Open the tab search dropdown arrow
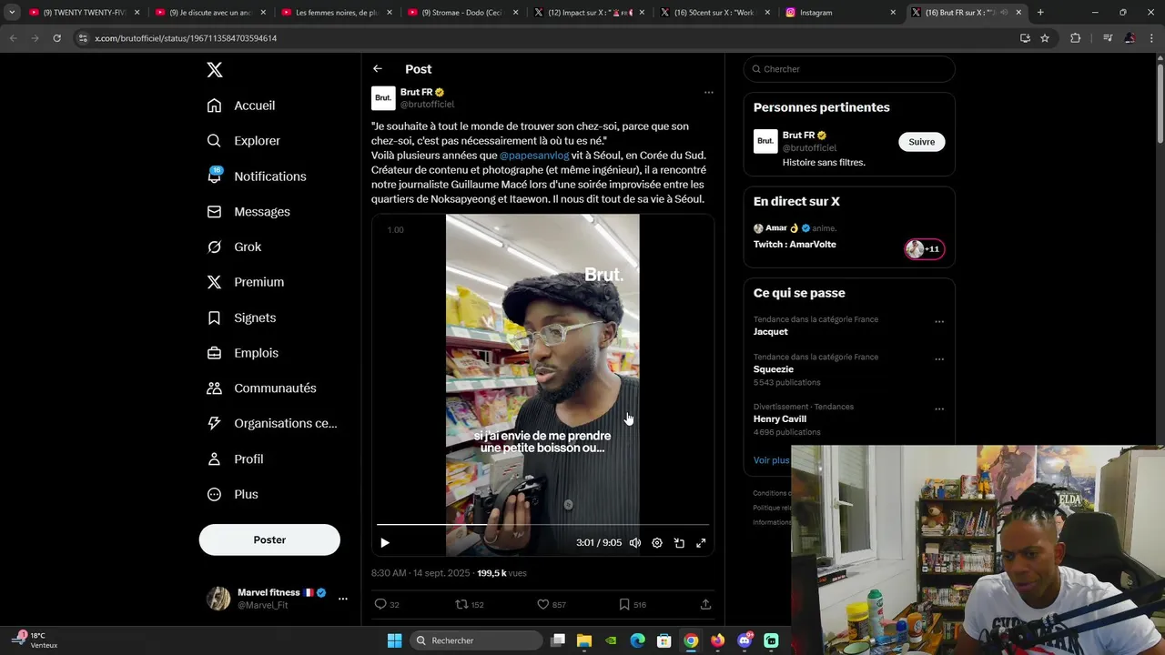Screen dimensions: 1165x655 click(x=11, y=13)
